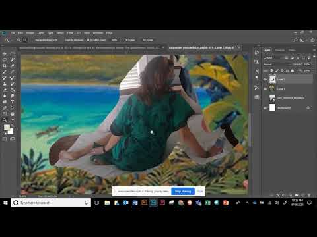Click the 100% zoom button

point(114,40)
